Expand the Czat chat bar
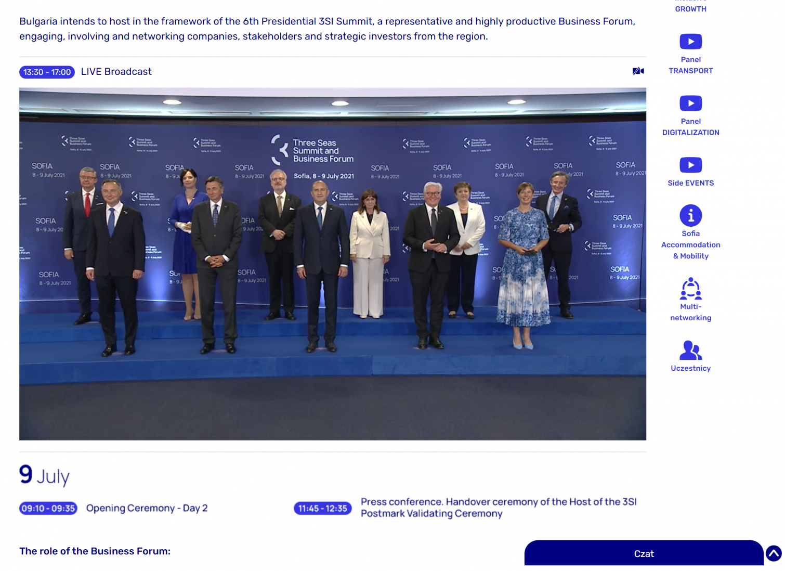 [644, 553]
